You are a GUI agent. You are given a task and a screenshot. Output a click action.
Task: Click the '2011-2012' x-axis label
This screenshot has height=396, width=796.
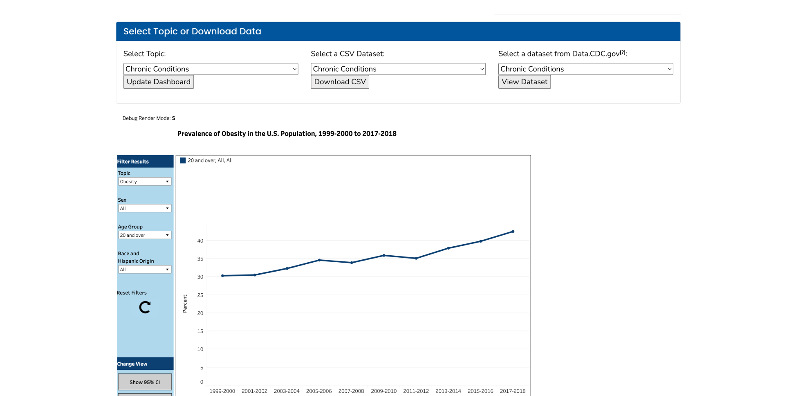(x=416, y=391)
